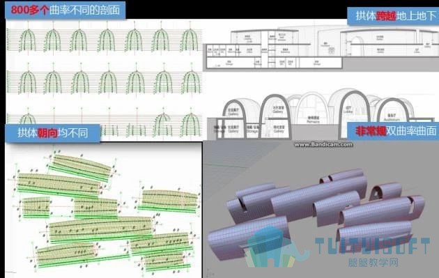The image size is (439, 278).
Task: Select the "800多个曲率不同的剖面" blue banner
Action: [65, 10]
